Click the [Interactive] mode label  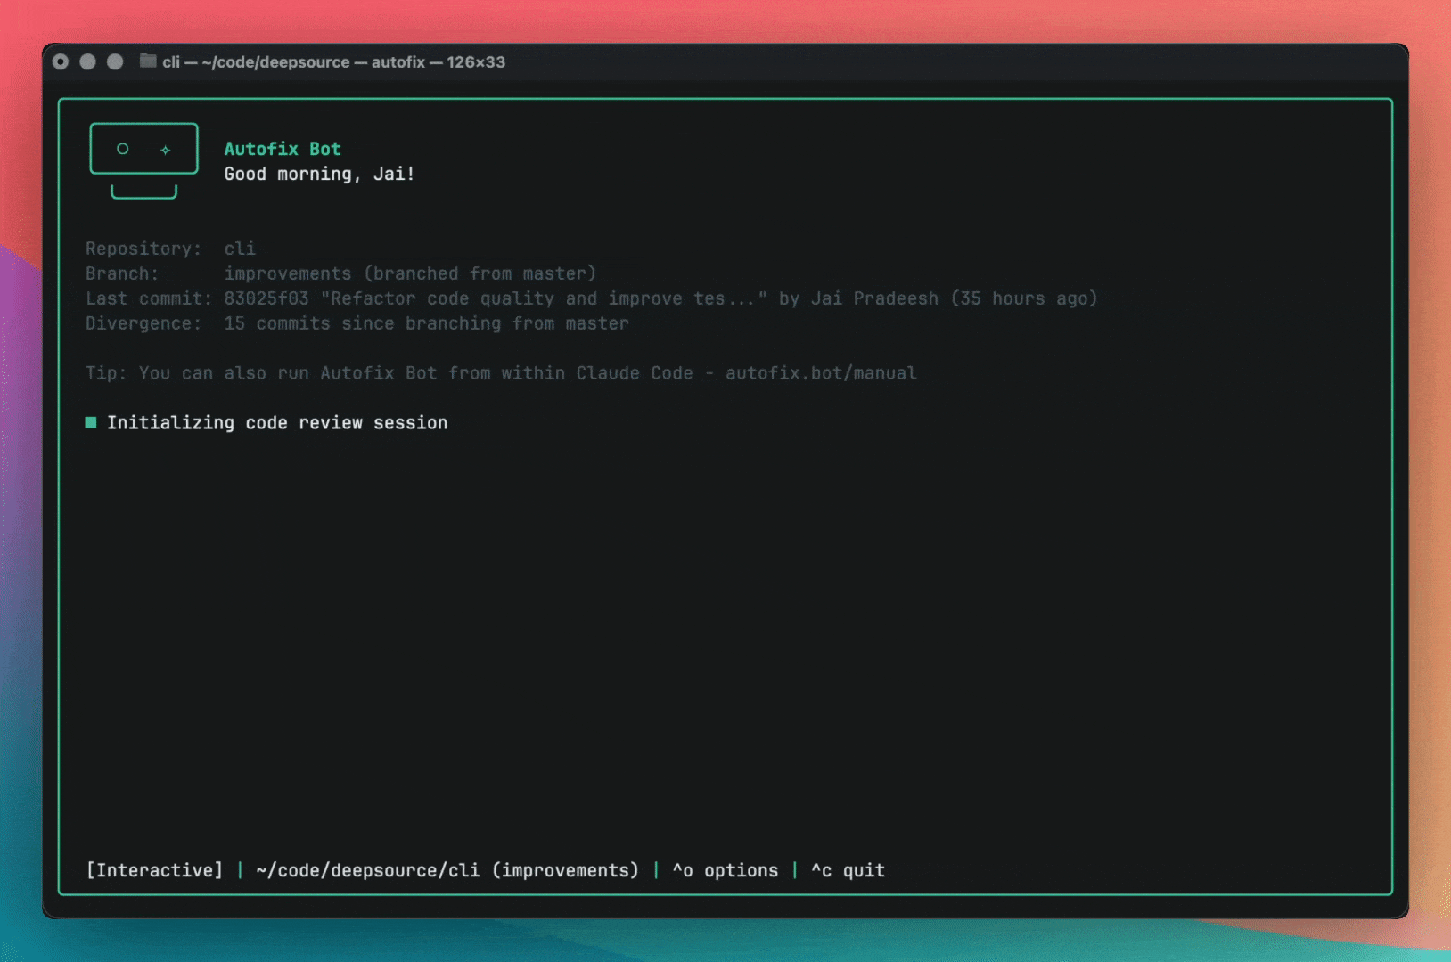point(154,870)
